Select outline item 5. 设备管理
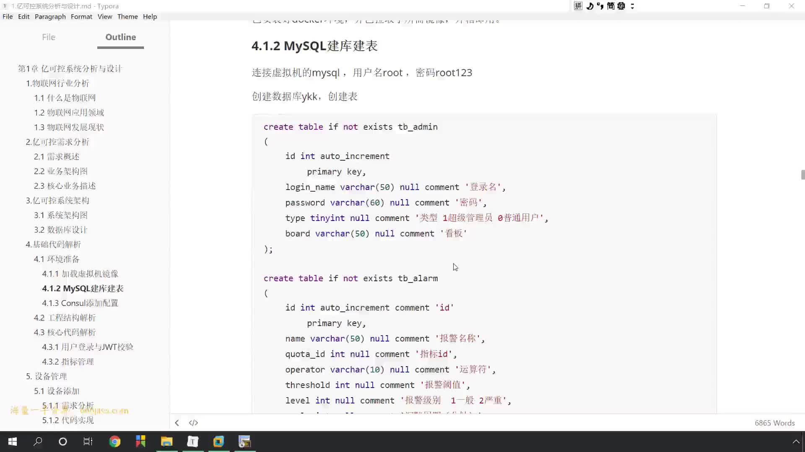This screenshot has width=805, height=452. click(47, 376)
